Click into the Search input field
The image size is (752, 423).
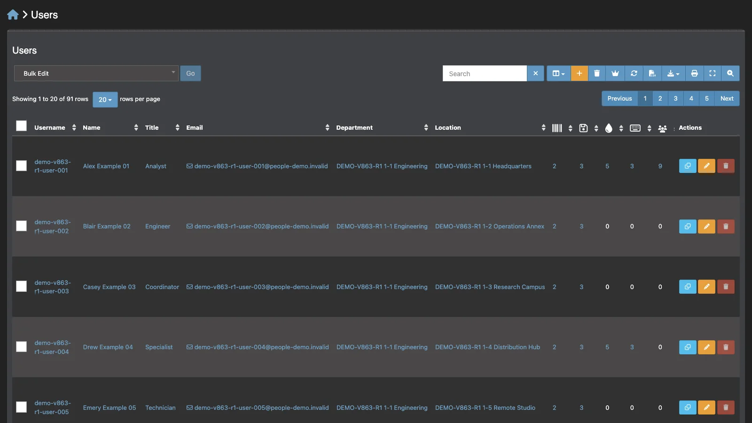(485, 73)
